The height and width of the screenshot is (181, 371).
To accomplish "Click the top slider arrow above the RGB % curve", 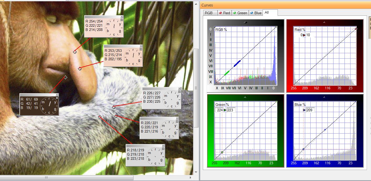I will point(245,23).
